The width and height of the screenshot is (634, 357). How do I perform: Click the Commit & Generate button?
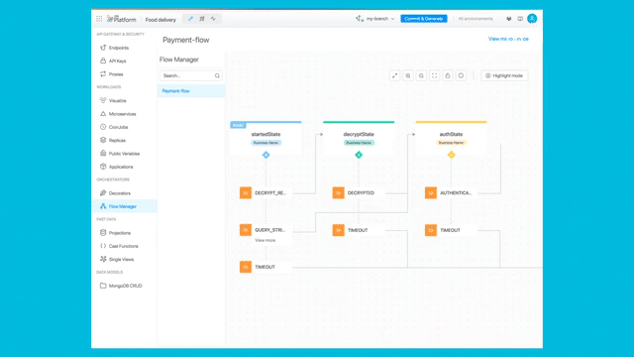[x=424, y=19]
